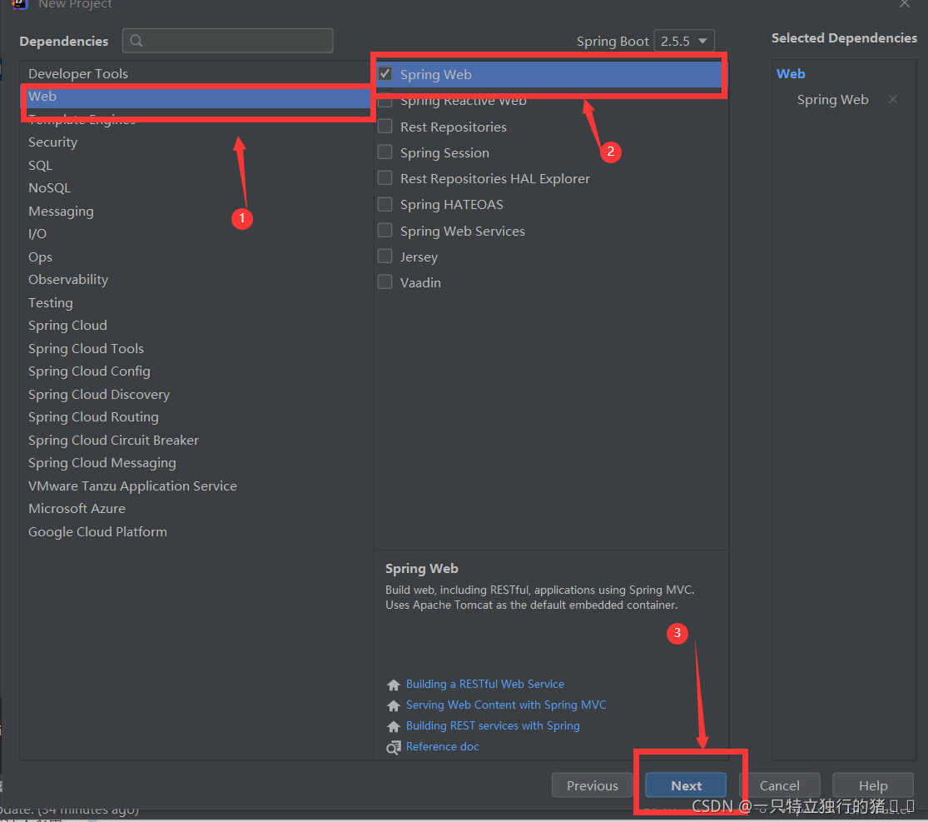Check the Rest Repositories dependency
Viewport: 928px width, 822px height.
[385, 126]
